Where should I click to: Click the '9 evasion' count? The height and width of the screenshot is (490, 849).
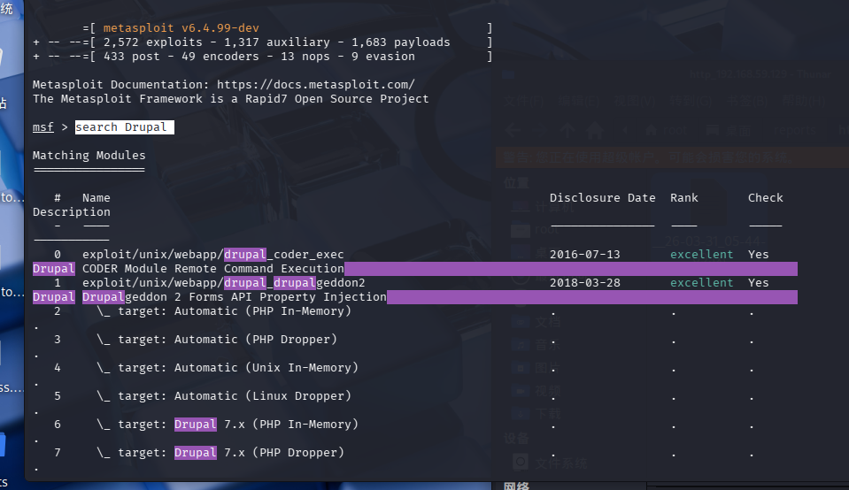pyautogui.click(x=382, y=57)
